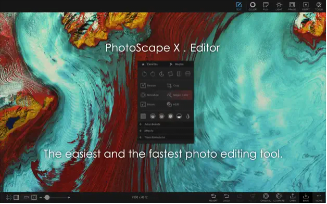Screen dimensions: 327x204
Task: Expand the Transformations section
Action: pos(166,138)
